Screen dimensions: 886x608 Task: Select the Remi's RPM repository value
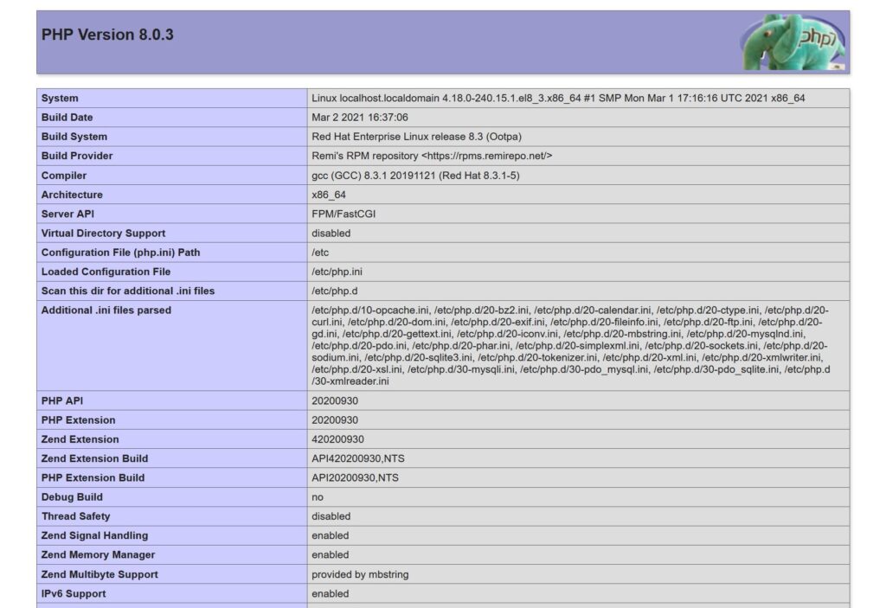(432, 156)
